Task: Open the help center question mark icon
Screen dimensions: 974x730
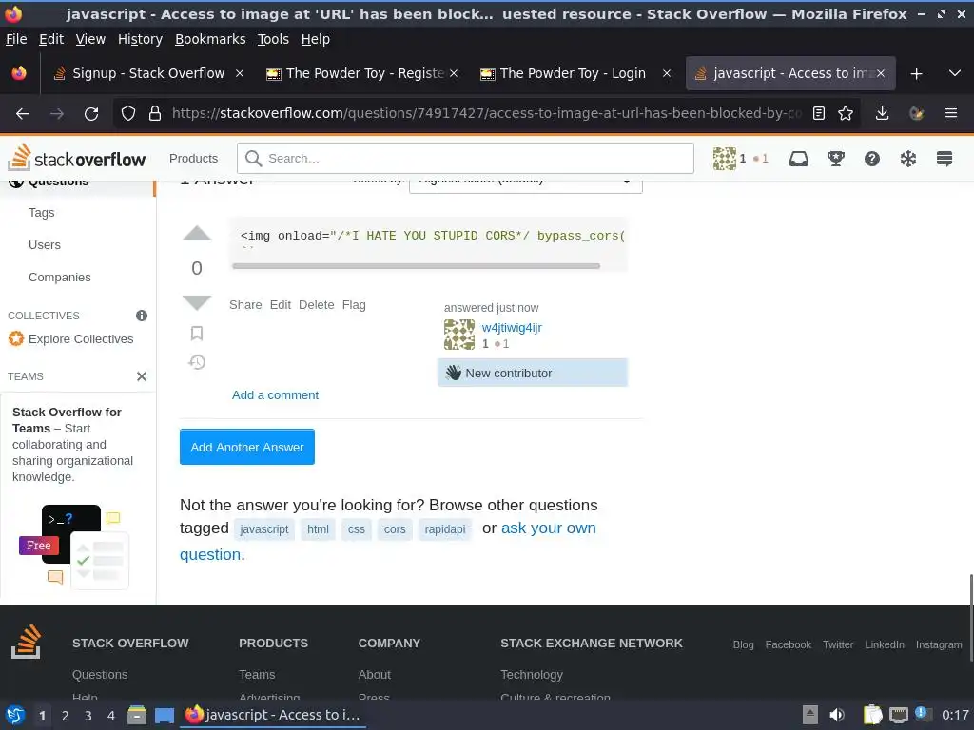Action: point(871,159)
